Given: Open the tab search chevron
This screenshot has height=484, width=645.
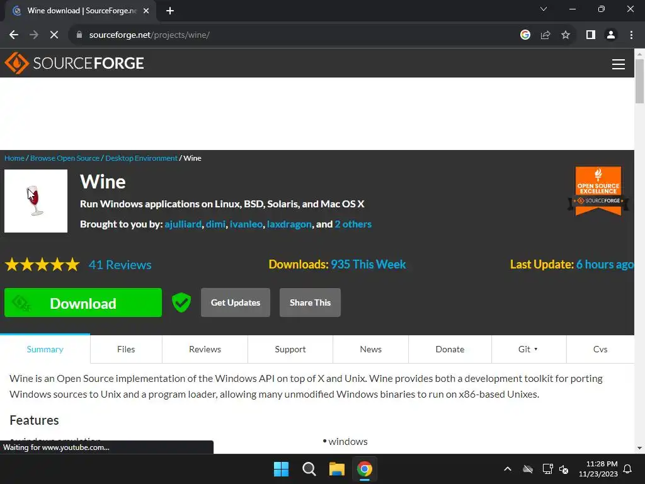Looking at the screenshot, I should point(544,9).
